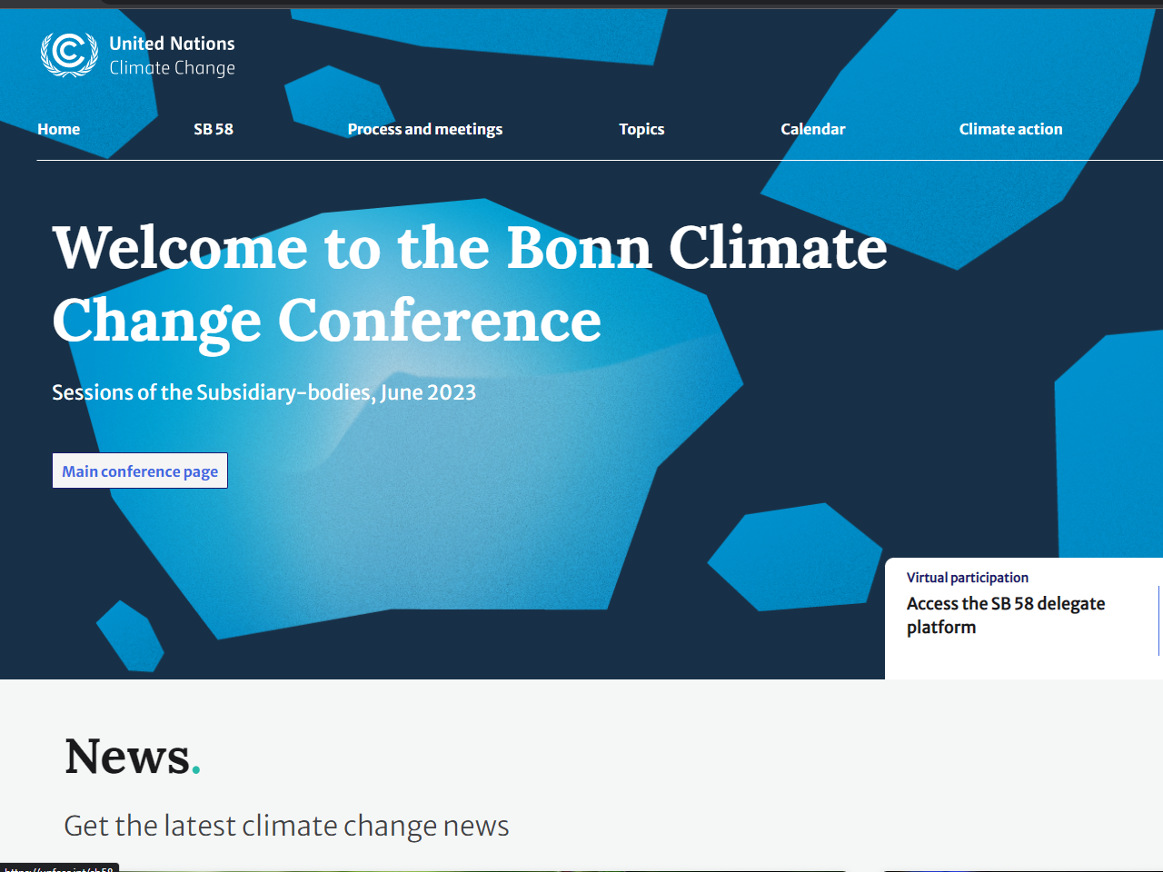The width and height of the screenshot is (1163, 872).
Task: Expand the Climate action menu
Action: point(1010,129)
